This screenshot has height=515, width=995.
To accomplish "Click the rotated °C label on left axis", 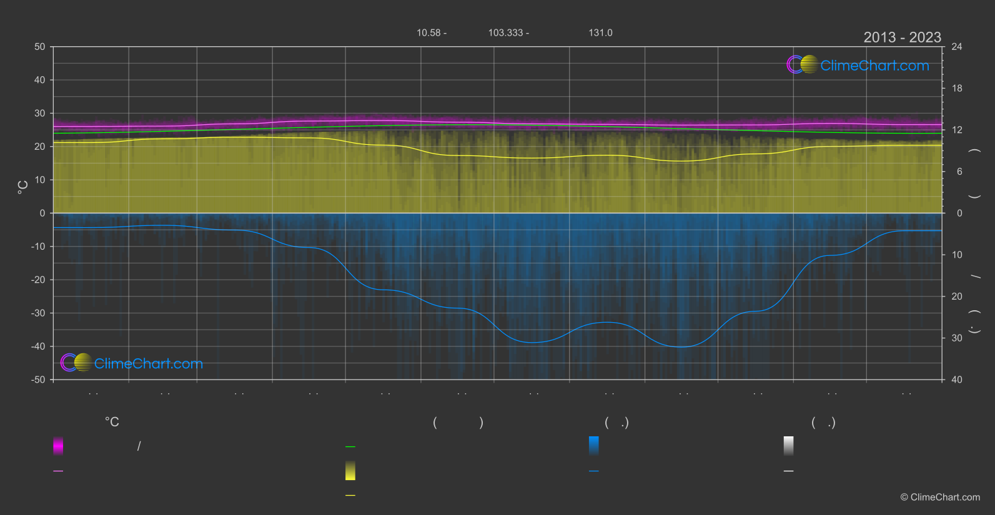I will click(x=23, y=187).
